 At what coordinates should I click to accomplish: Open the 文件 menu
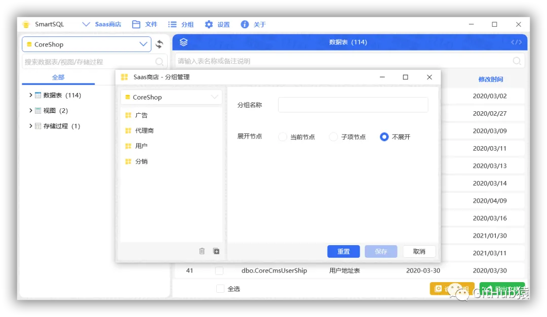click(145, 24)
